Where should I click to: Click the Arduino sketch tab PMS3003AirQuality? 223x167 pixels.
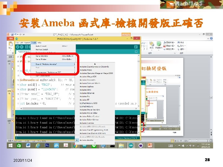pos(24,52)
